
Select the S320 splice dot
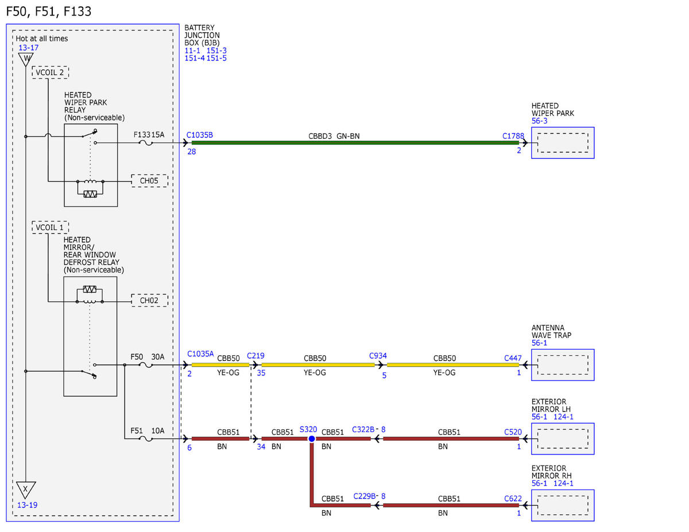tap(312, 438)
